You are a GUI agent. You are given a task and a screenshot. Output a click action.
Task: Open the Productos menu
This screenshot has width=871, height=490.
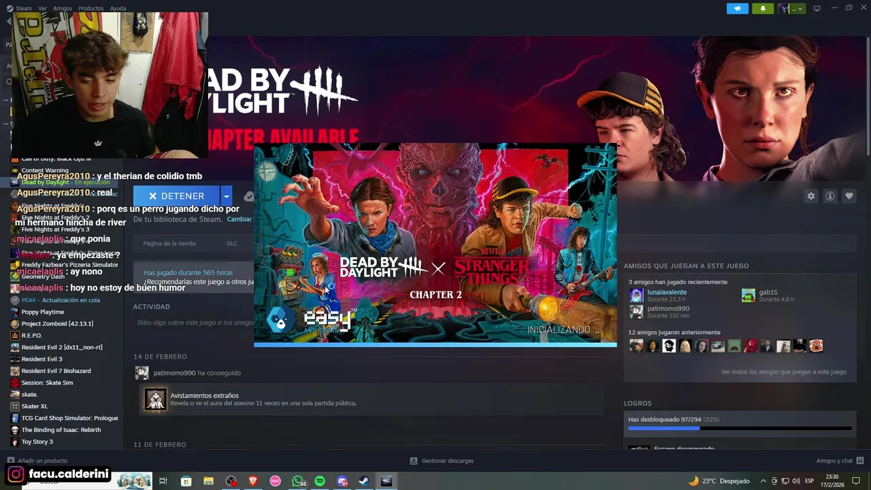(x=91, y=8)
